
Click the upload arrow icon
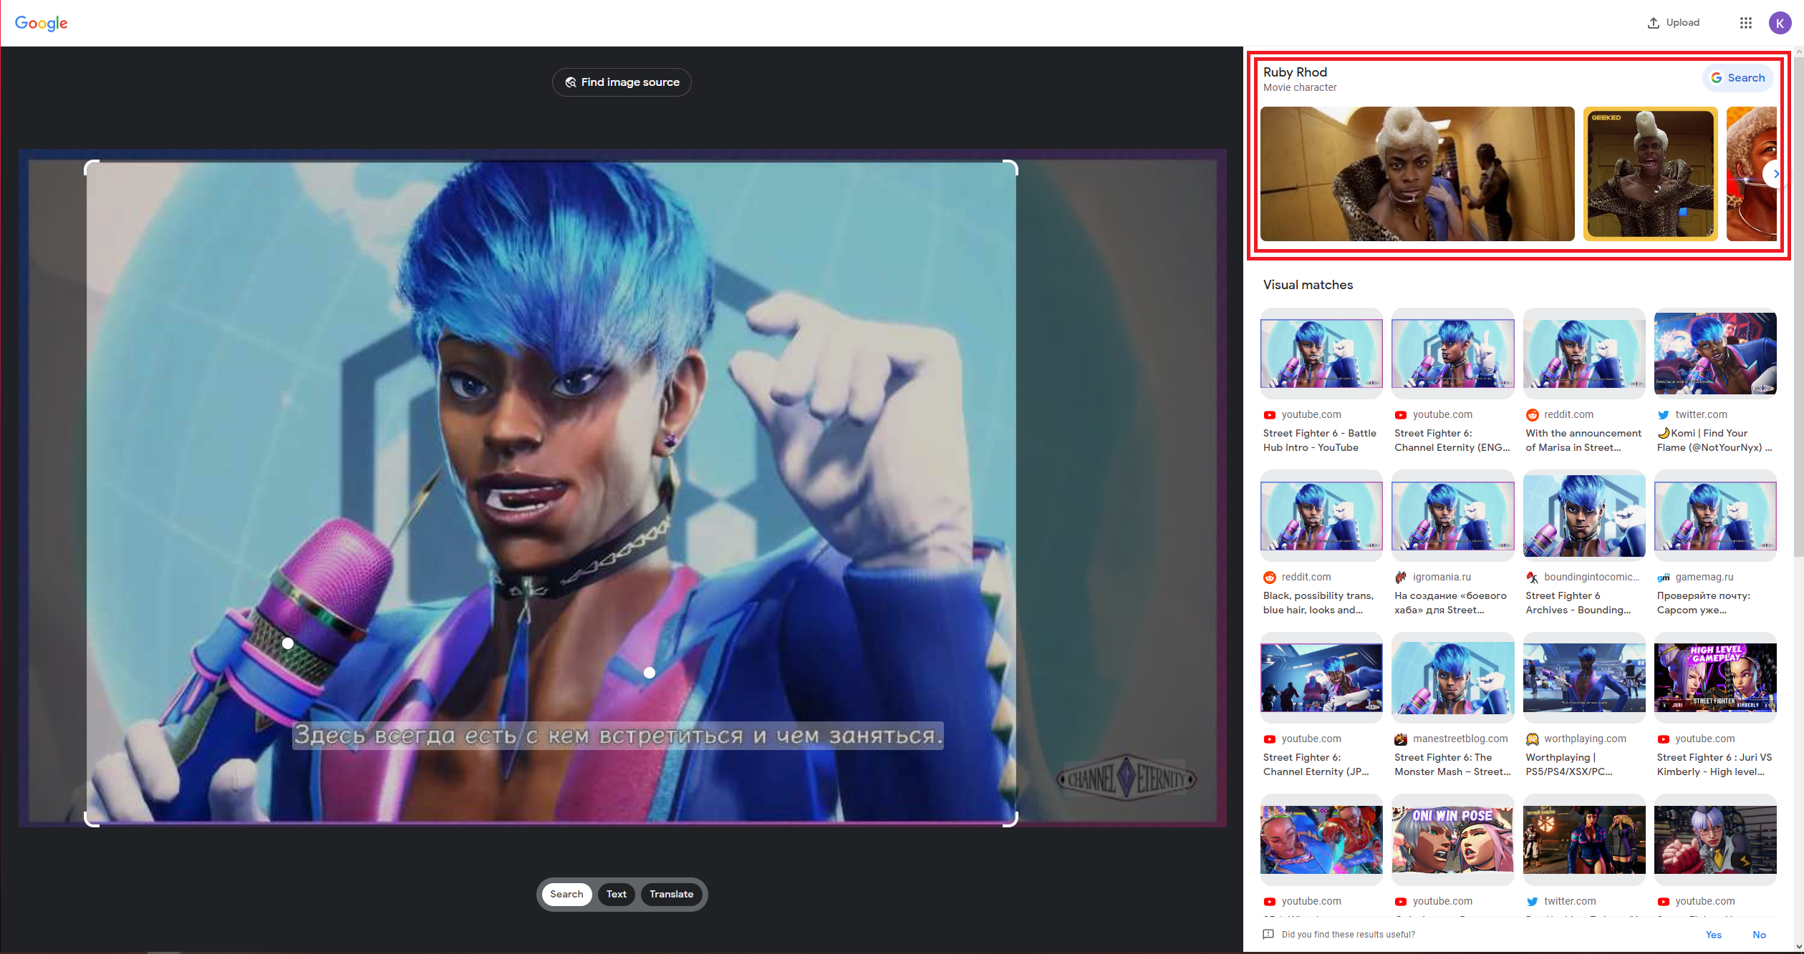tap(1653, 23)
